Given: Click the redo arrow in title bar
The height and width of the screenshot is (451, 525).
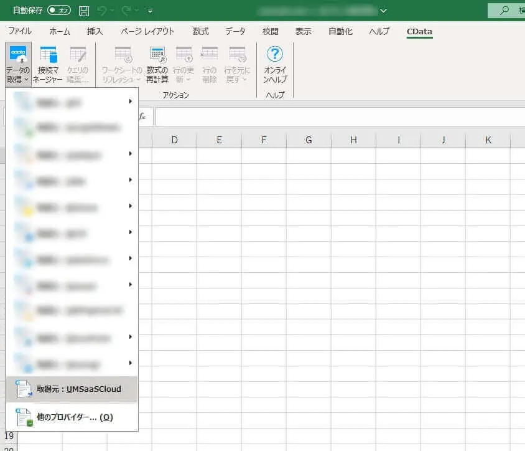Looking at the screenshot, I should [x=126, y=11].
